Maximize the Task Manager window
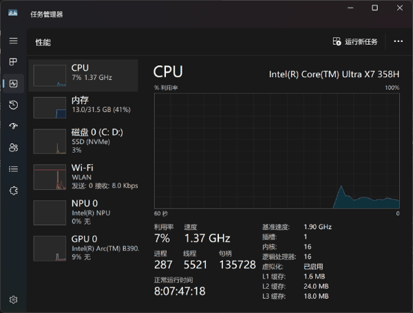The width and height of the screenshot is (413, 313). tap(375, 8)
